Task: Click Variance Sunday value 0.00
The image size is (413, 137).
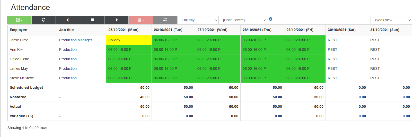Action: 406,116
